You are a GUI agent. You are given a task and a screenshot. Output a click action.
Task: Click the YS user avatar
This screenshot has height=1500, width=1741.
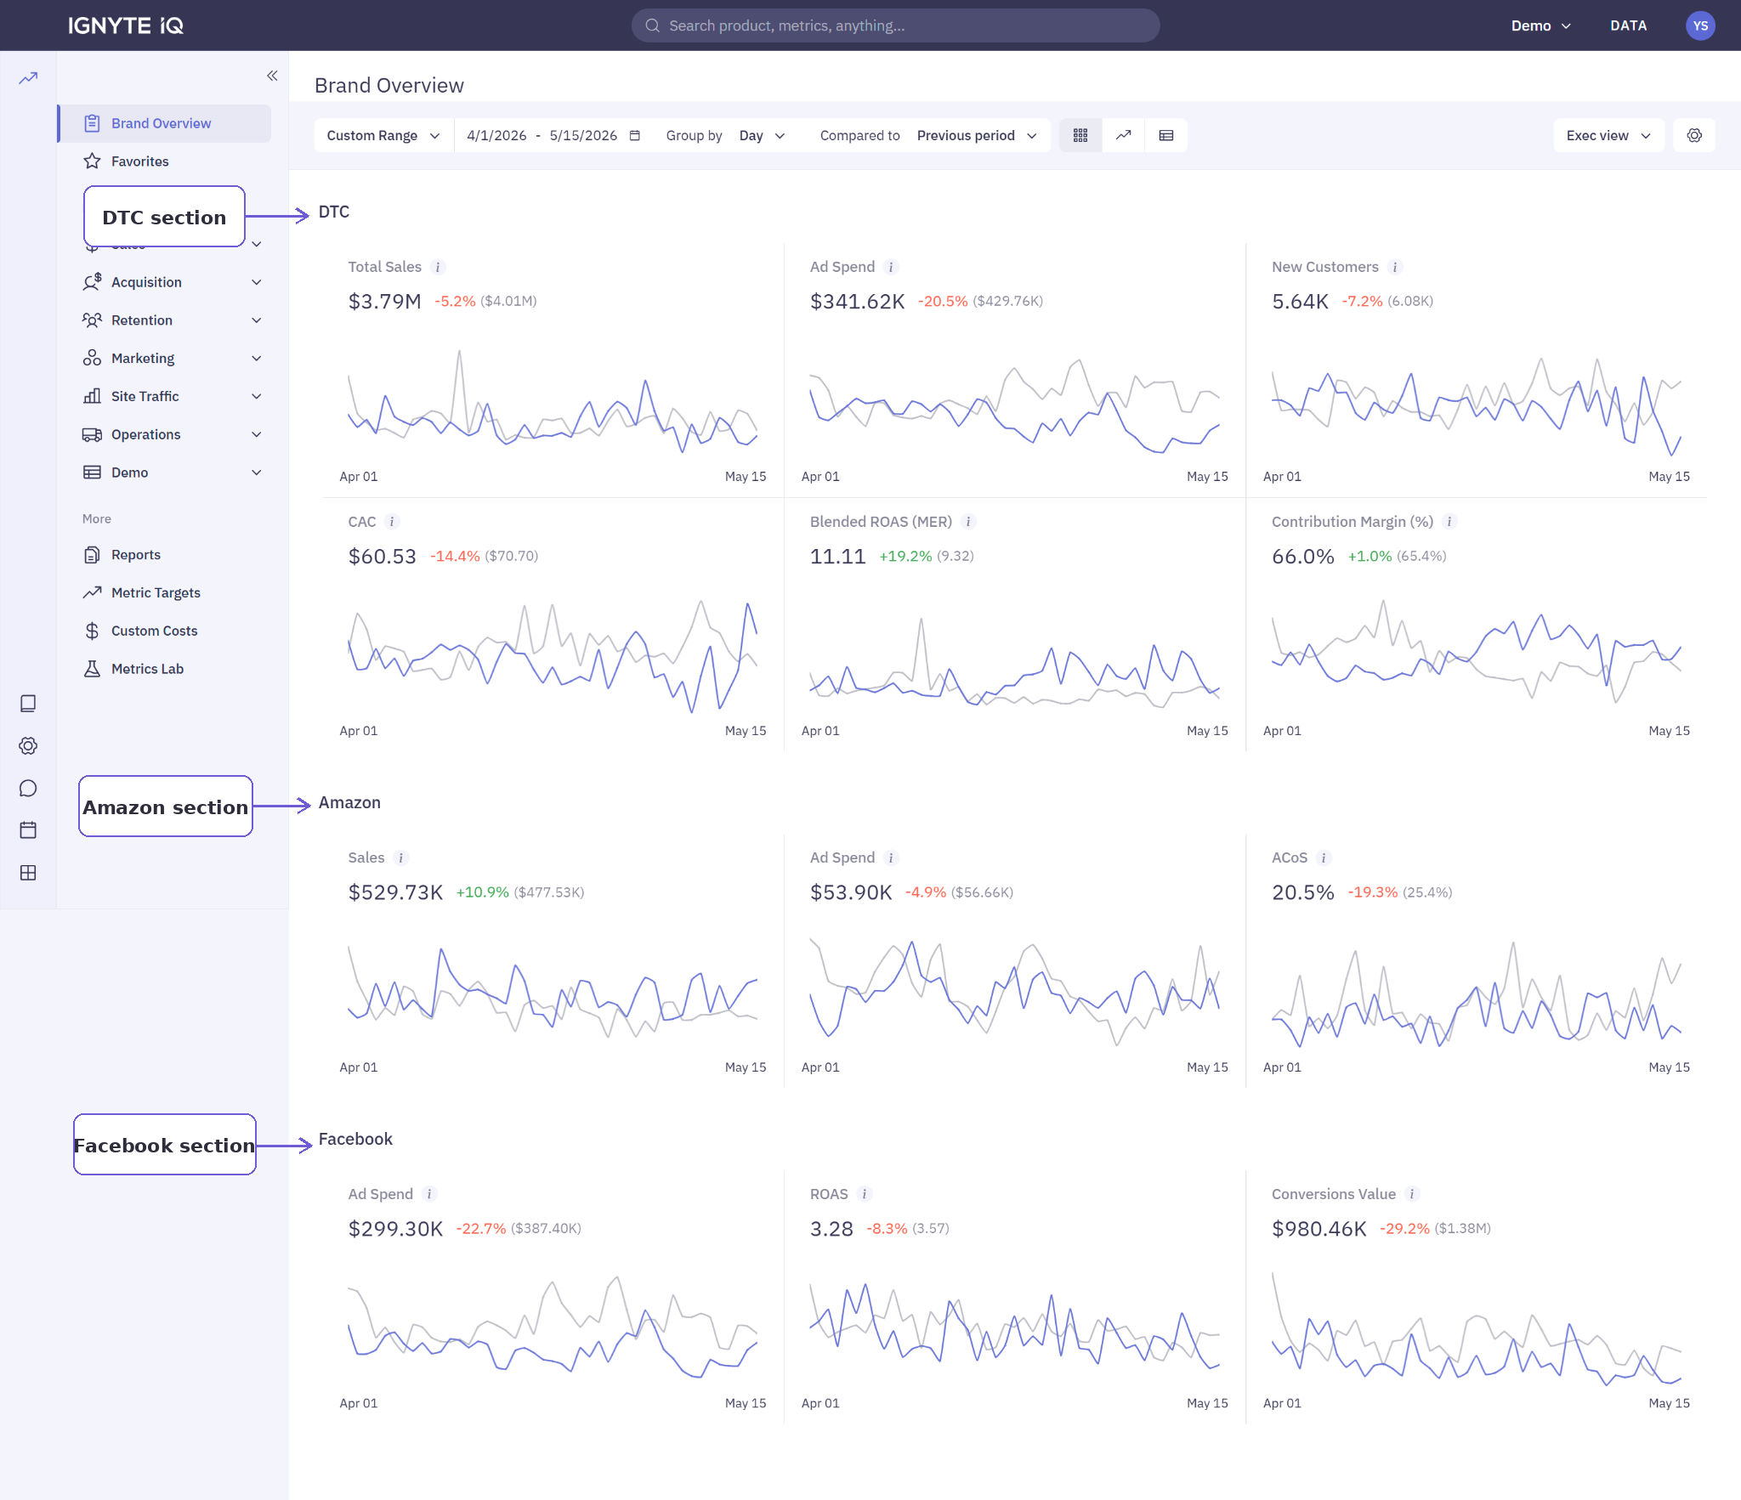1700,25
